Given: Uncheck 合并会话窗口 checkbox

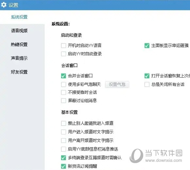Looking at the screenshot, I should tap(63, 76).
